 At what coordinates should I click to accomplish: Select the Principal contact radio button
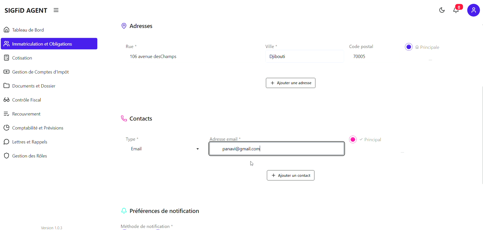(x=352, y=139)
